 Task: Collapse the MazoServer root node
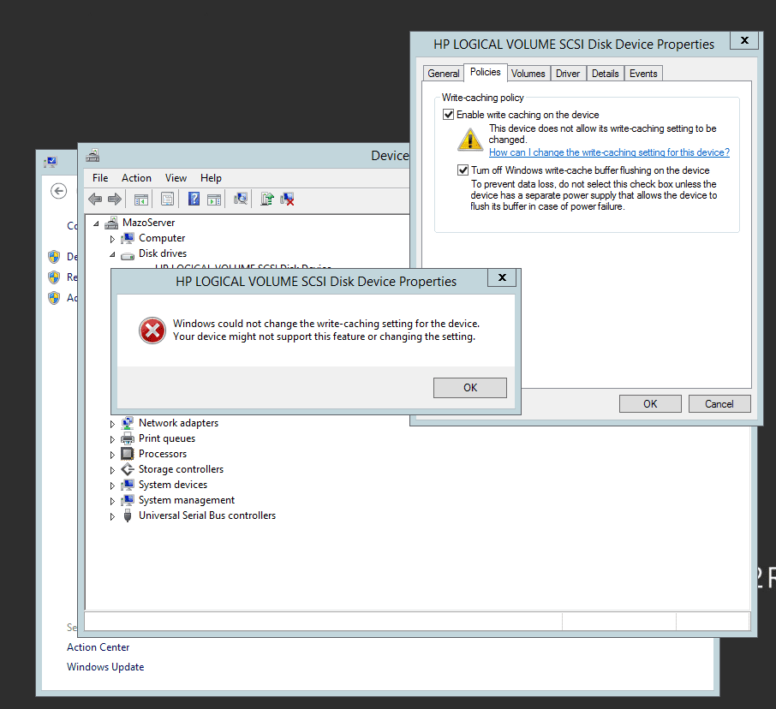pos(96,223)
